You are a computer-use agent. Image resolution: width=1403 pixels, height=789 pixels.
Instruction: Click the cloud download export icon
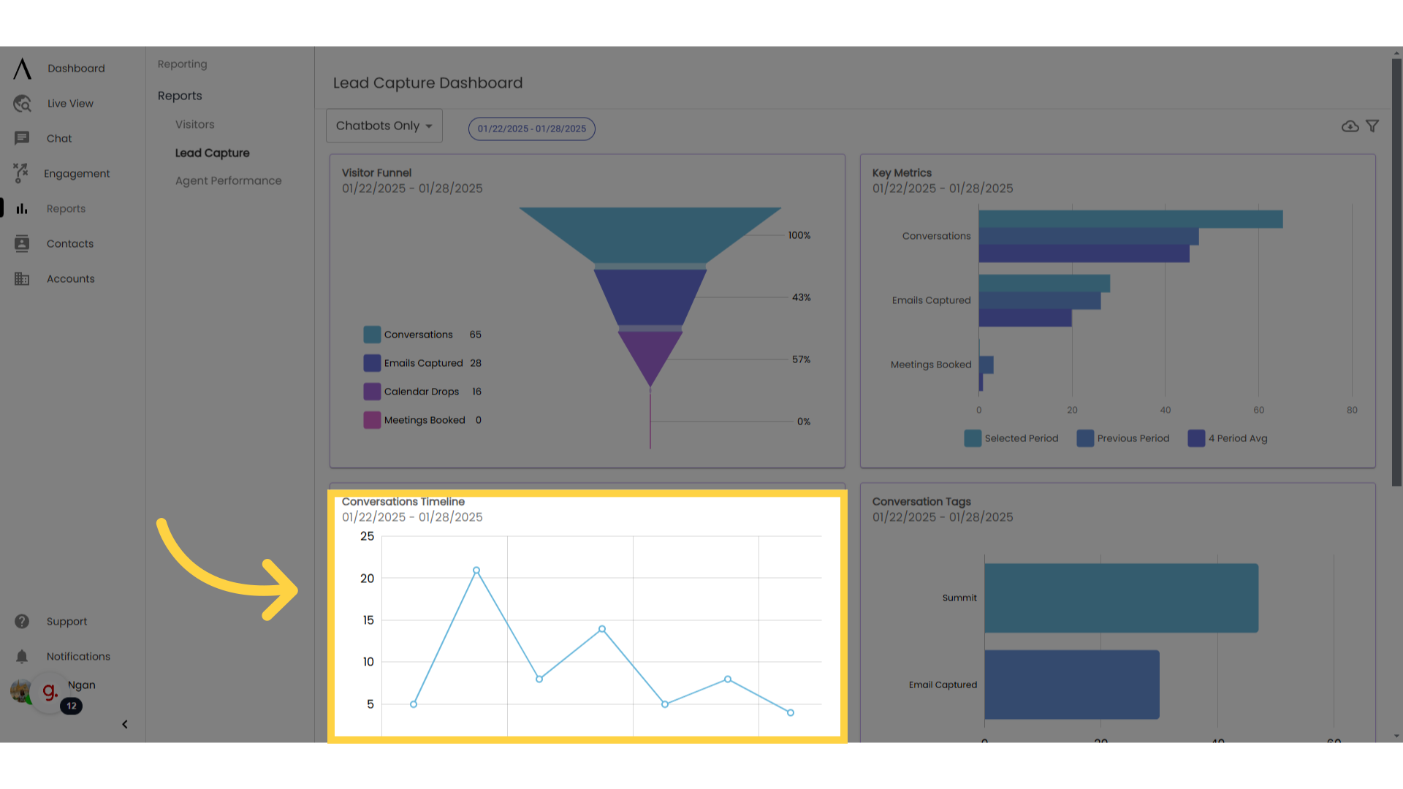[1350, 126]
